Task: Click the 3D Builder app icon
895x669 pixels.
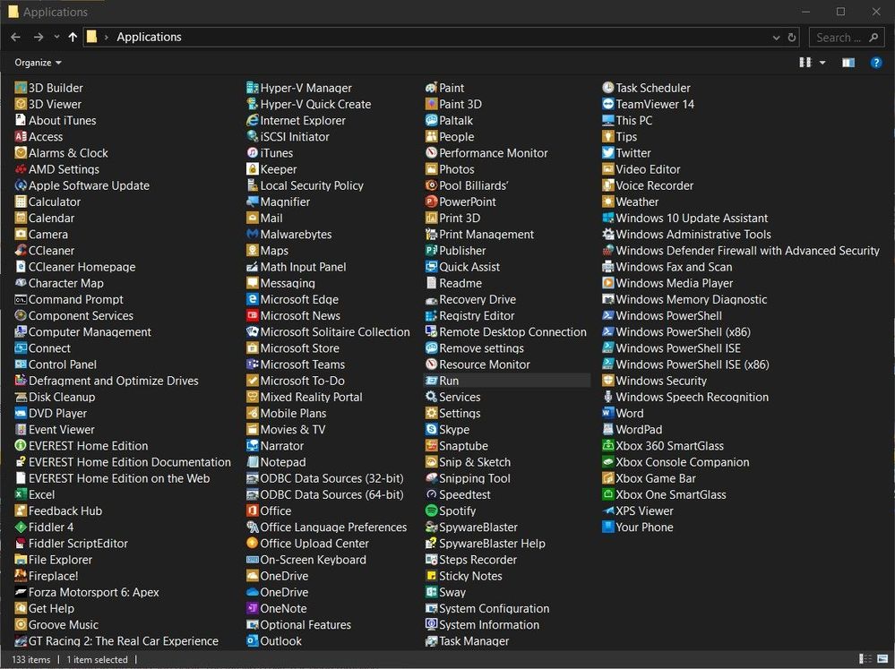Action: (21, 88)
